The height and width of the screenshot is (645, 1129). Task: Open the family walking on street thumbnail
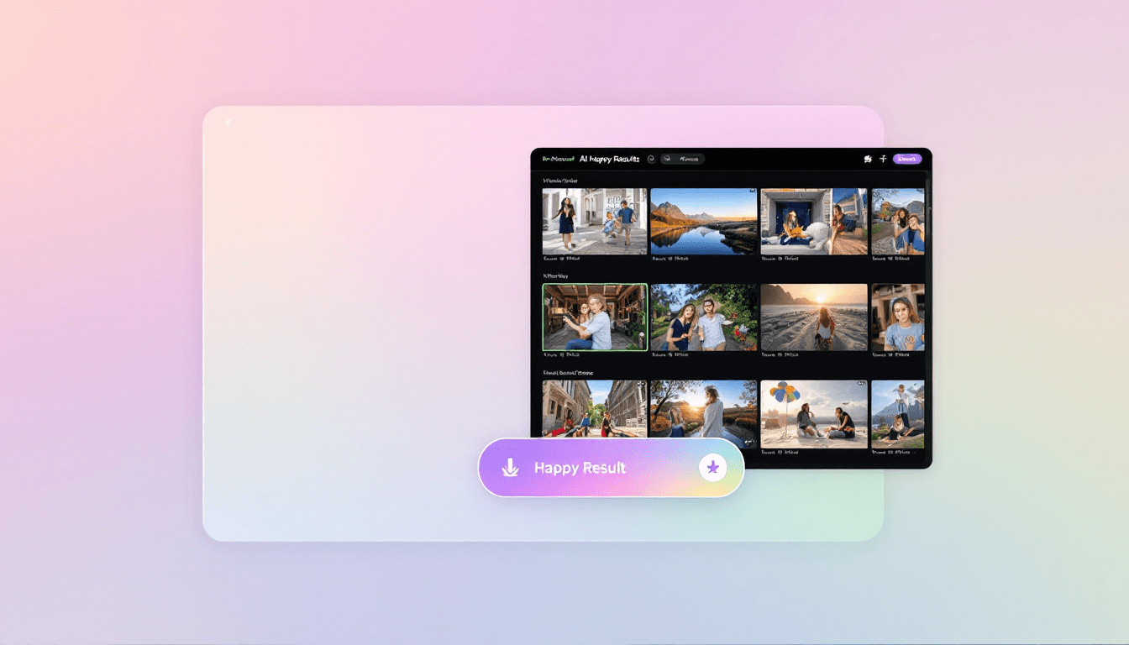[595, 221]
